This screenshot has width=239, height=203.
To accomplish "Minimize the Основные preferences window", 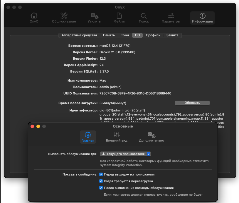I will 38,126.
